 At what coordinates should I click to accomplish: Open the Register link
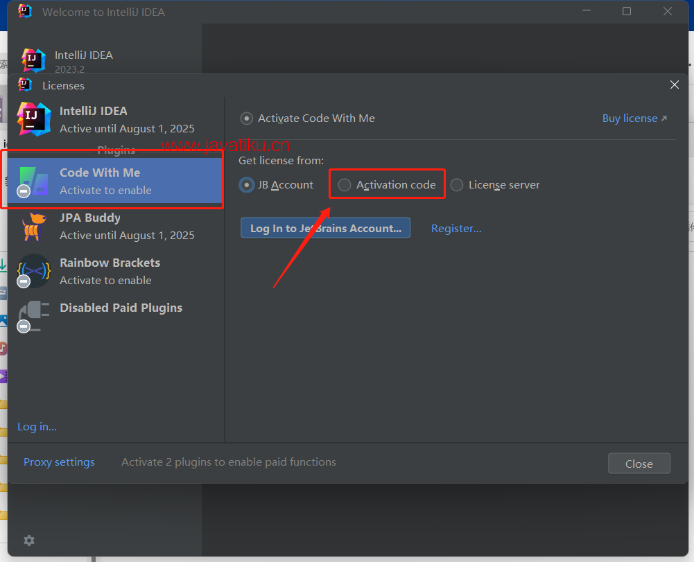tap(456, 229)
